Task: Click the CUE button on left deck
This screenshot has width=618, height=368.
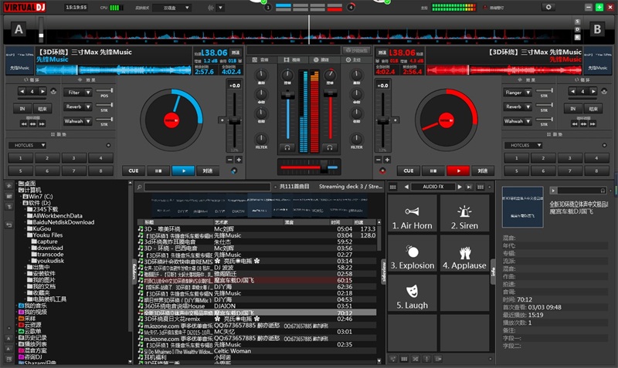Action: (x=134, y=170)
